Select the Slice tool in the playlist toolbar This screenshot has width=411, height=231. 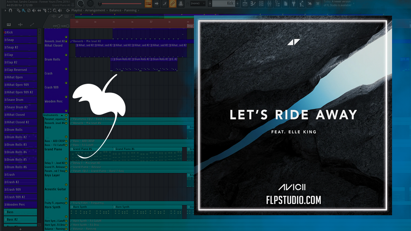click(x=45, y=10)
